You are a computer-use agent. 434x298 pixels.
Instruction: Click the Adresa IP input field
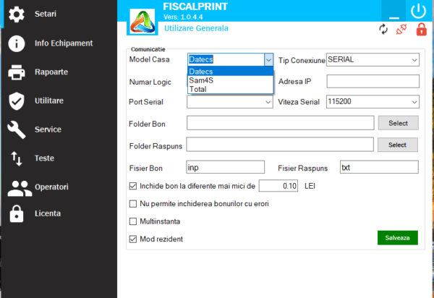(373, 81)
